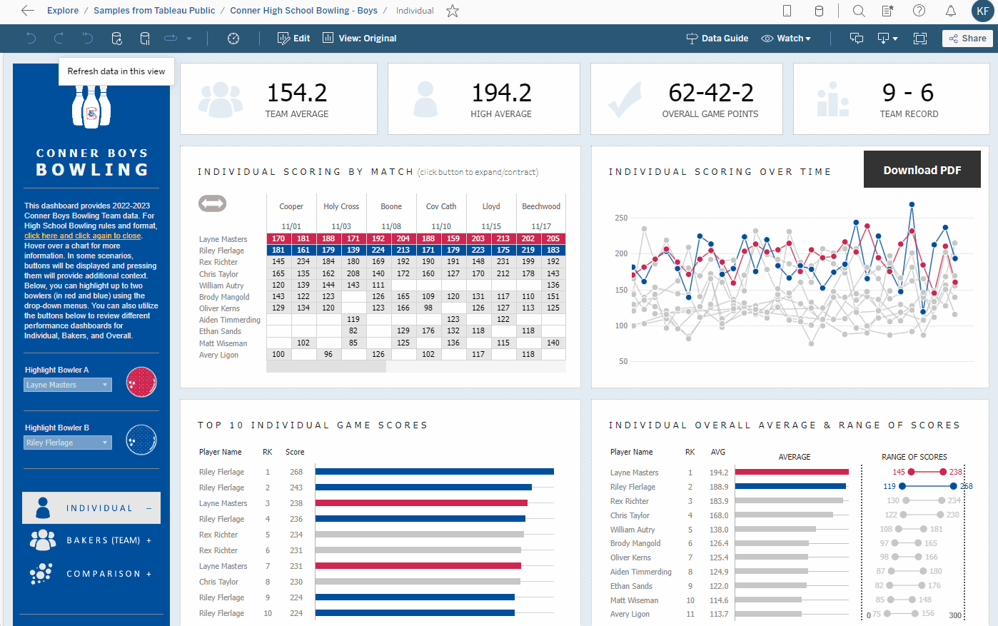998x626 pixels.
Task: Open the search magnifier icon
Action: click(x=859, y=11)
